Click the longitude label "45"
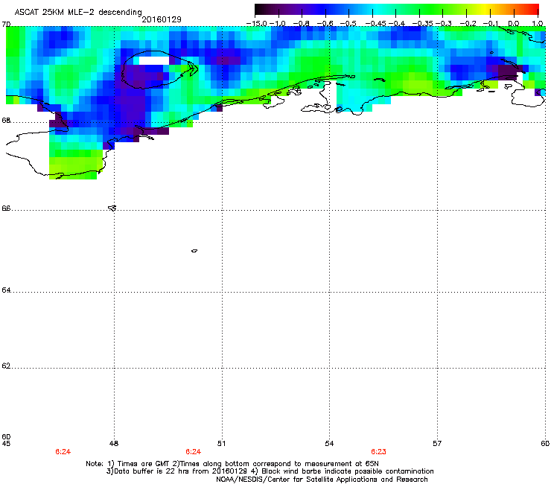 [x=6, y=443]
